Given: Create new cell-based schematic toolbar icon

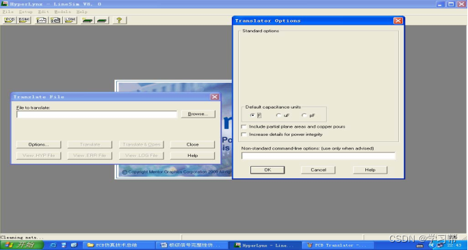Looking at the screenshot, I should tap(55, 20).
